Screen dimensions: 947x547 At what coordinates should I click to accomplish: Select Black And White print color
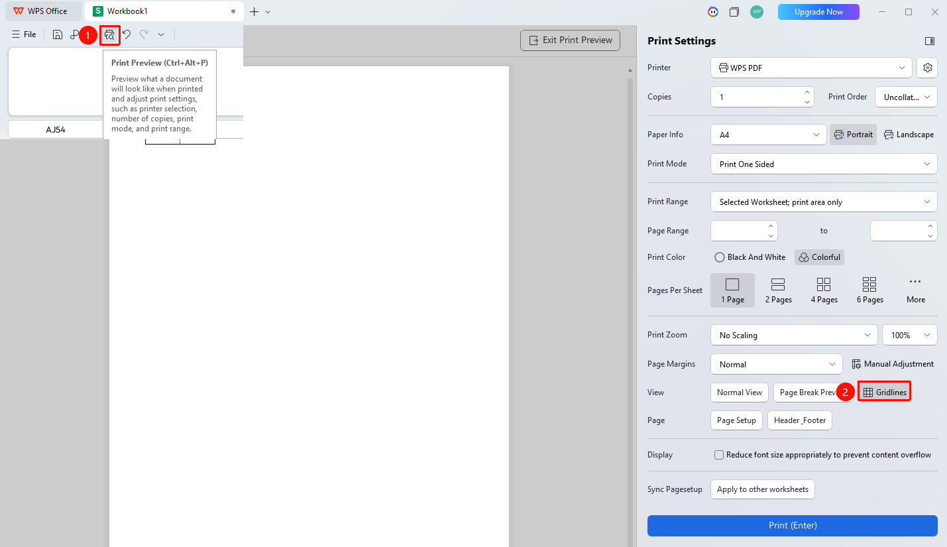tap(750, 257)
